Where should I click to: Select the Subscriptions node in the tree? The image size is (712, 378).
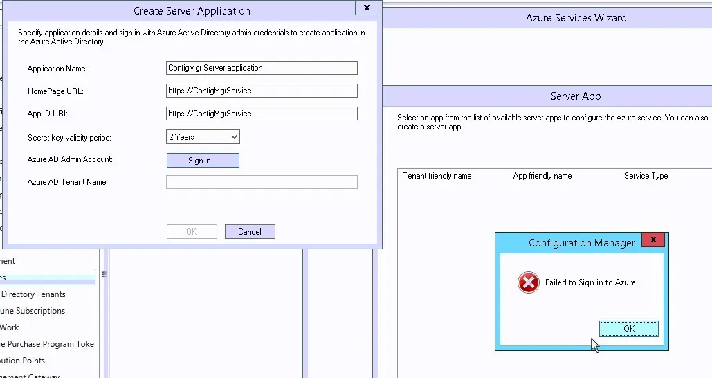[33, 311]
